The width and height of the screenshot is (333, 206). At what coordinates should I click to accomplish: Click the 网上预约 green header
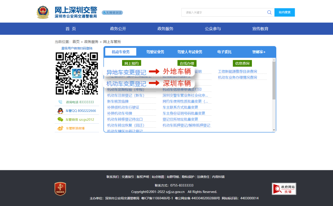(131, 63)
